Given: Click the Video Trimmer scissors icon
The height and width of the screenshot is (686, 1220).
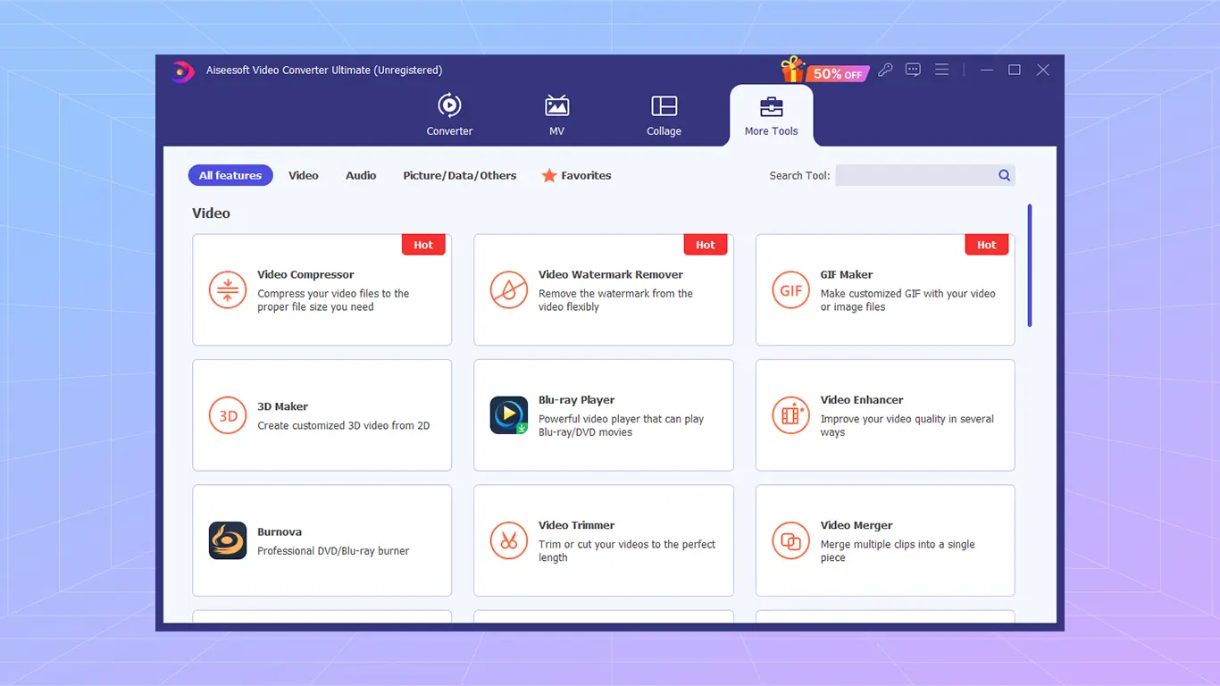Looking at the screenshot, I should (x=509, y=540).
